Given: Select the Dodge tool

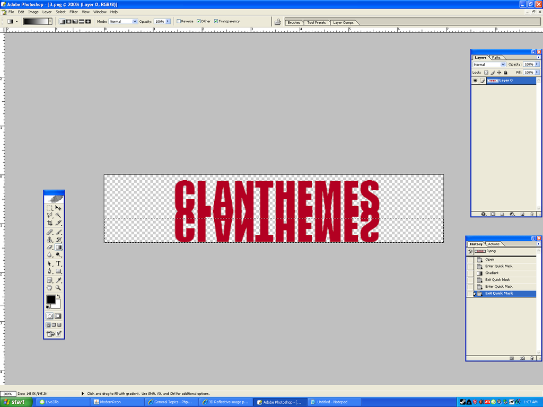Looking at the screenshot, I should coord(58,255).
